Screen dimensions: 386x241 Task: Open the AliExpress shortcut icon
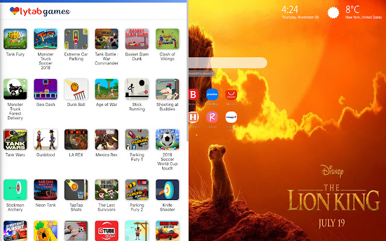(231, 95)
